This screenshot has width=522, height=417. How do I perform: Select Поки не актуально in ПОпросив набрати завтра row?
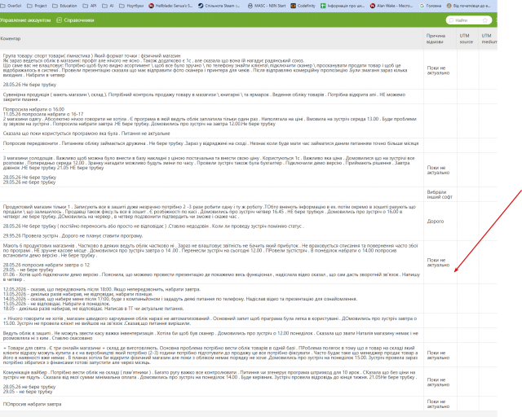440,404
